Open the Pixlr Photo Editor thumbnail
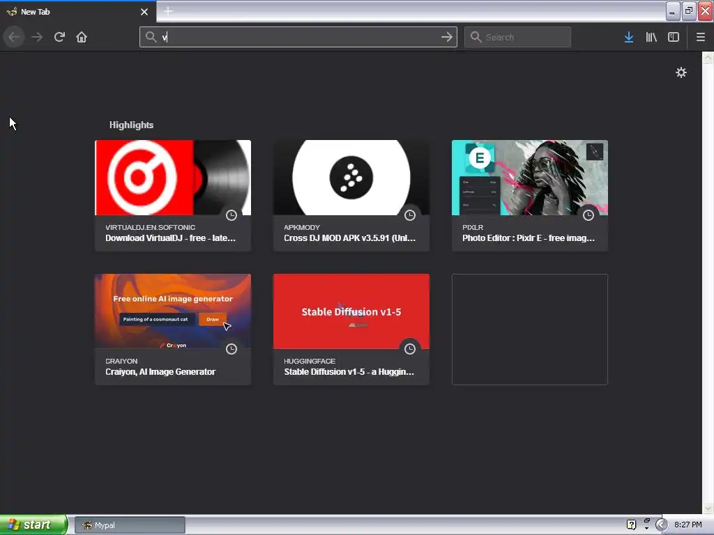 pos(530,178)
